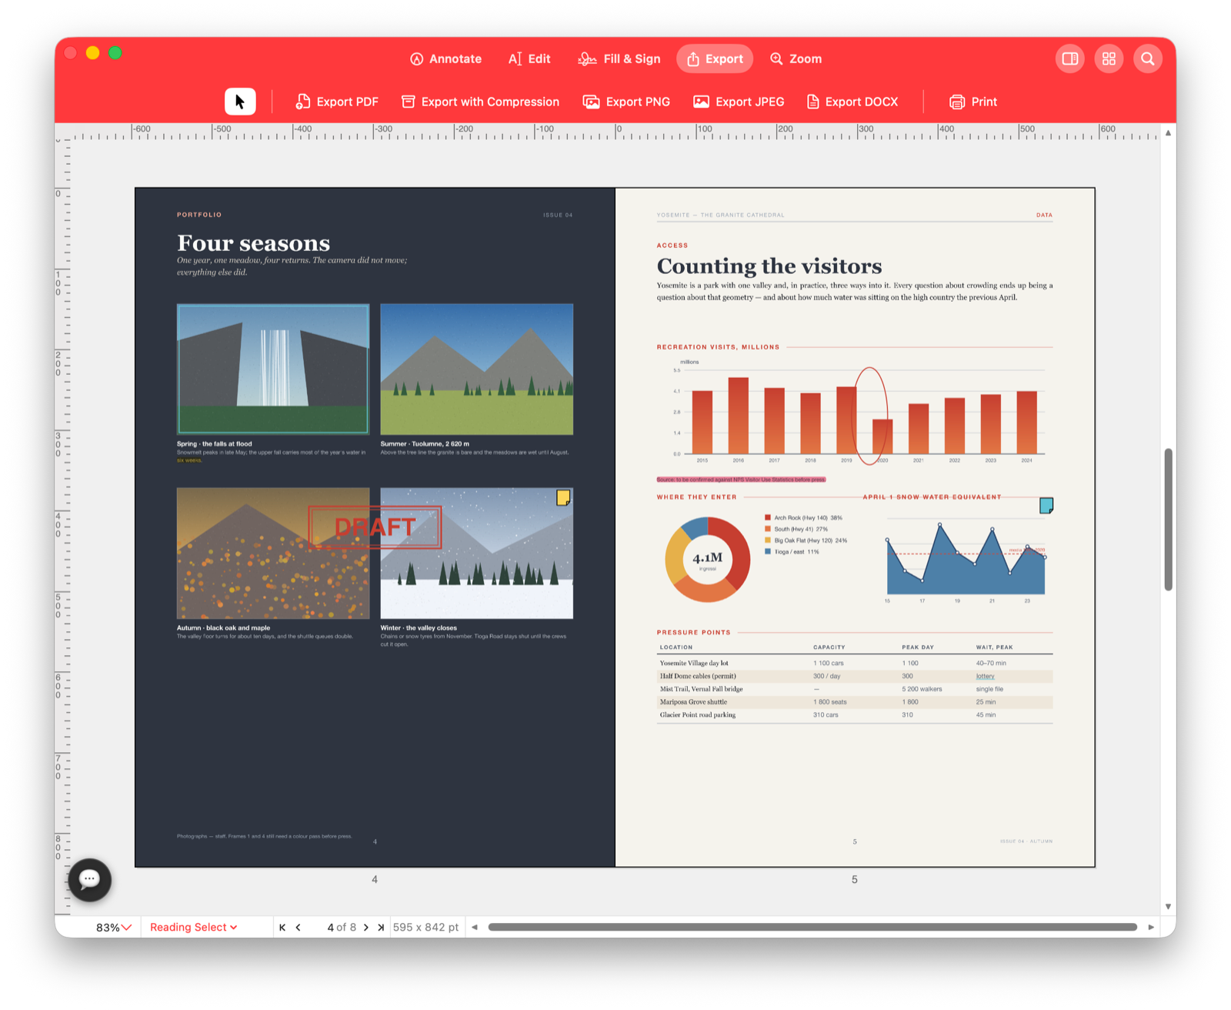Click Export JPEG

point(739,102)
